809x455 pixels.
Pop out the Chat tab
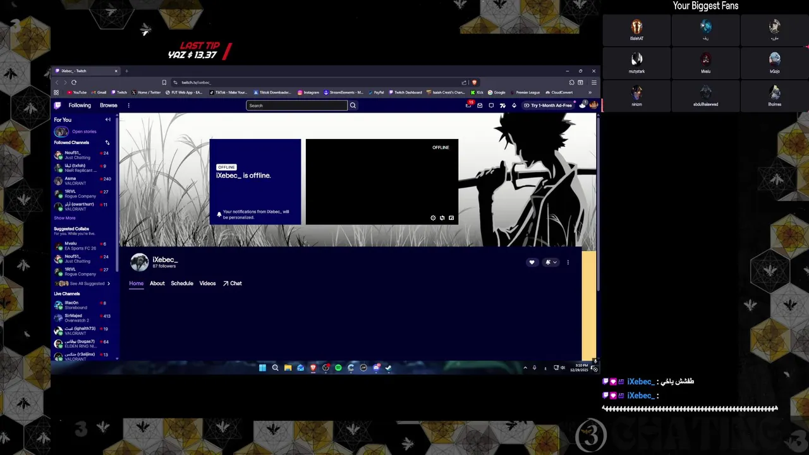232,283
